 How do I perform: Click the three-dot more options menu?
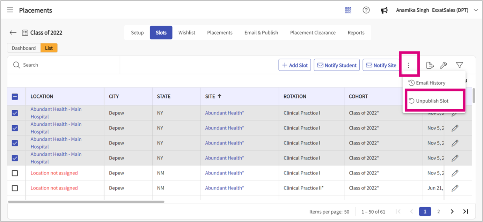pyautogui.click(x=409, y=65)
